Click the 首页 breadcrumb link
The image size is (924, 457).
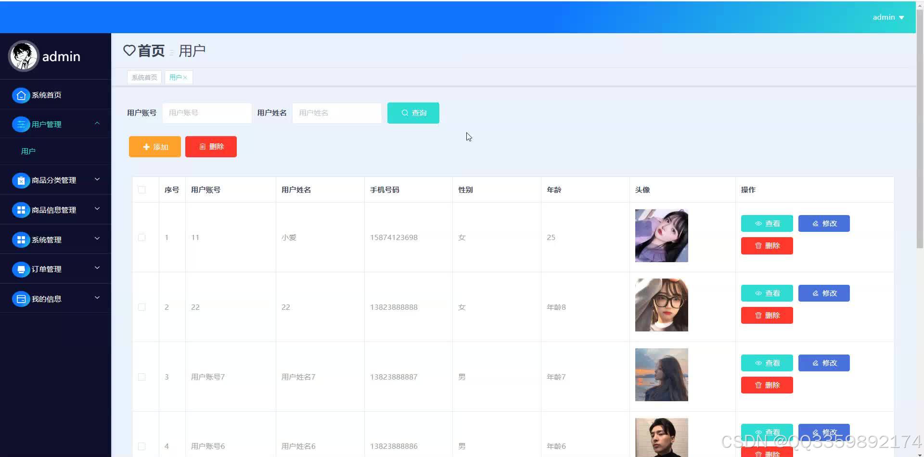pyautogui.click(x=151, y=51)
